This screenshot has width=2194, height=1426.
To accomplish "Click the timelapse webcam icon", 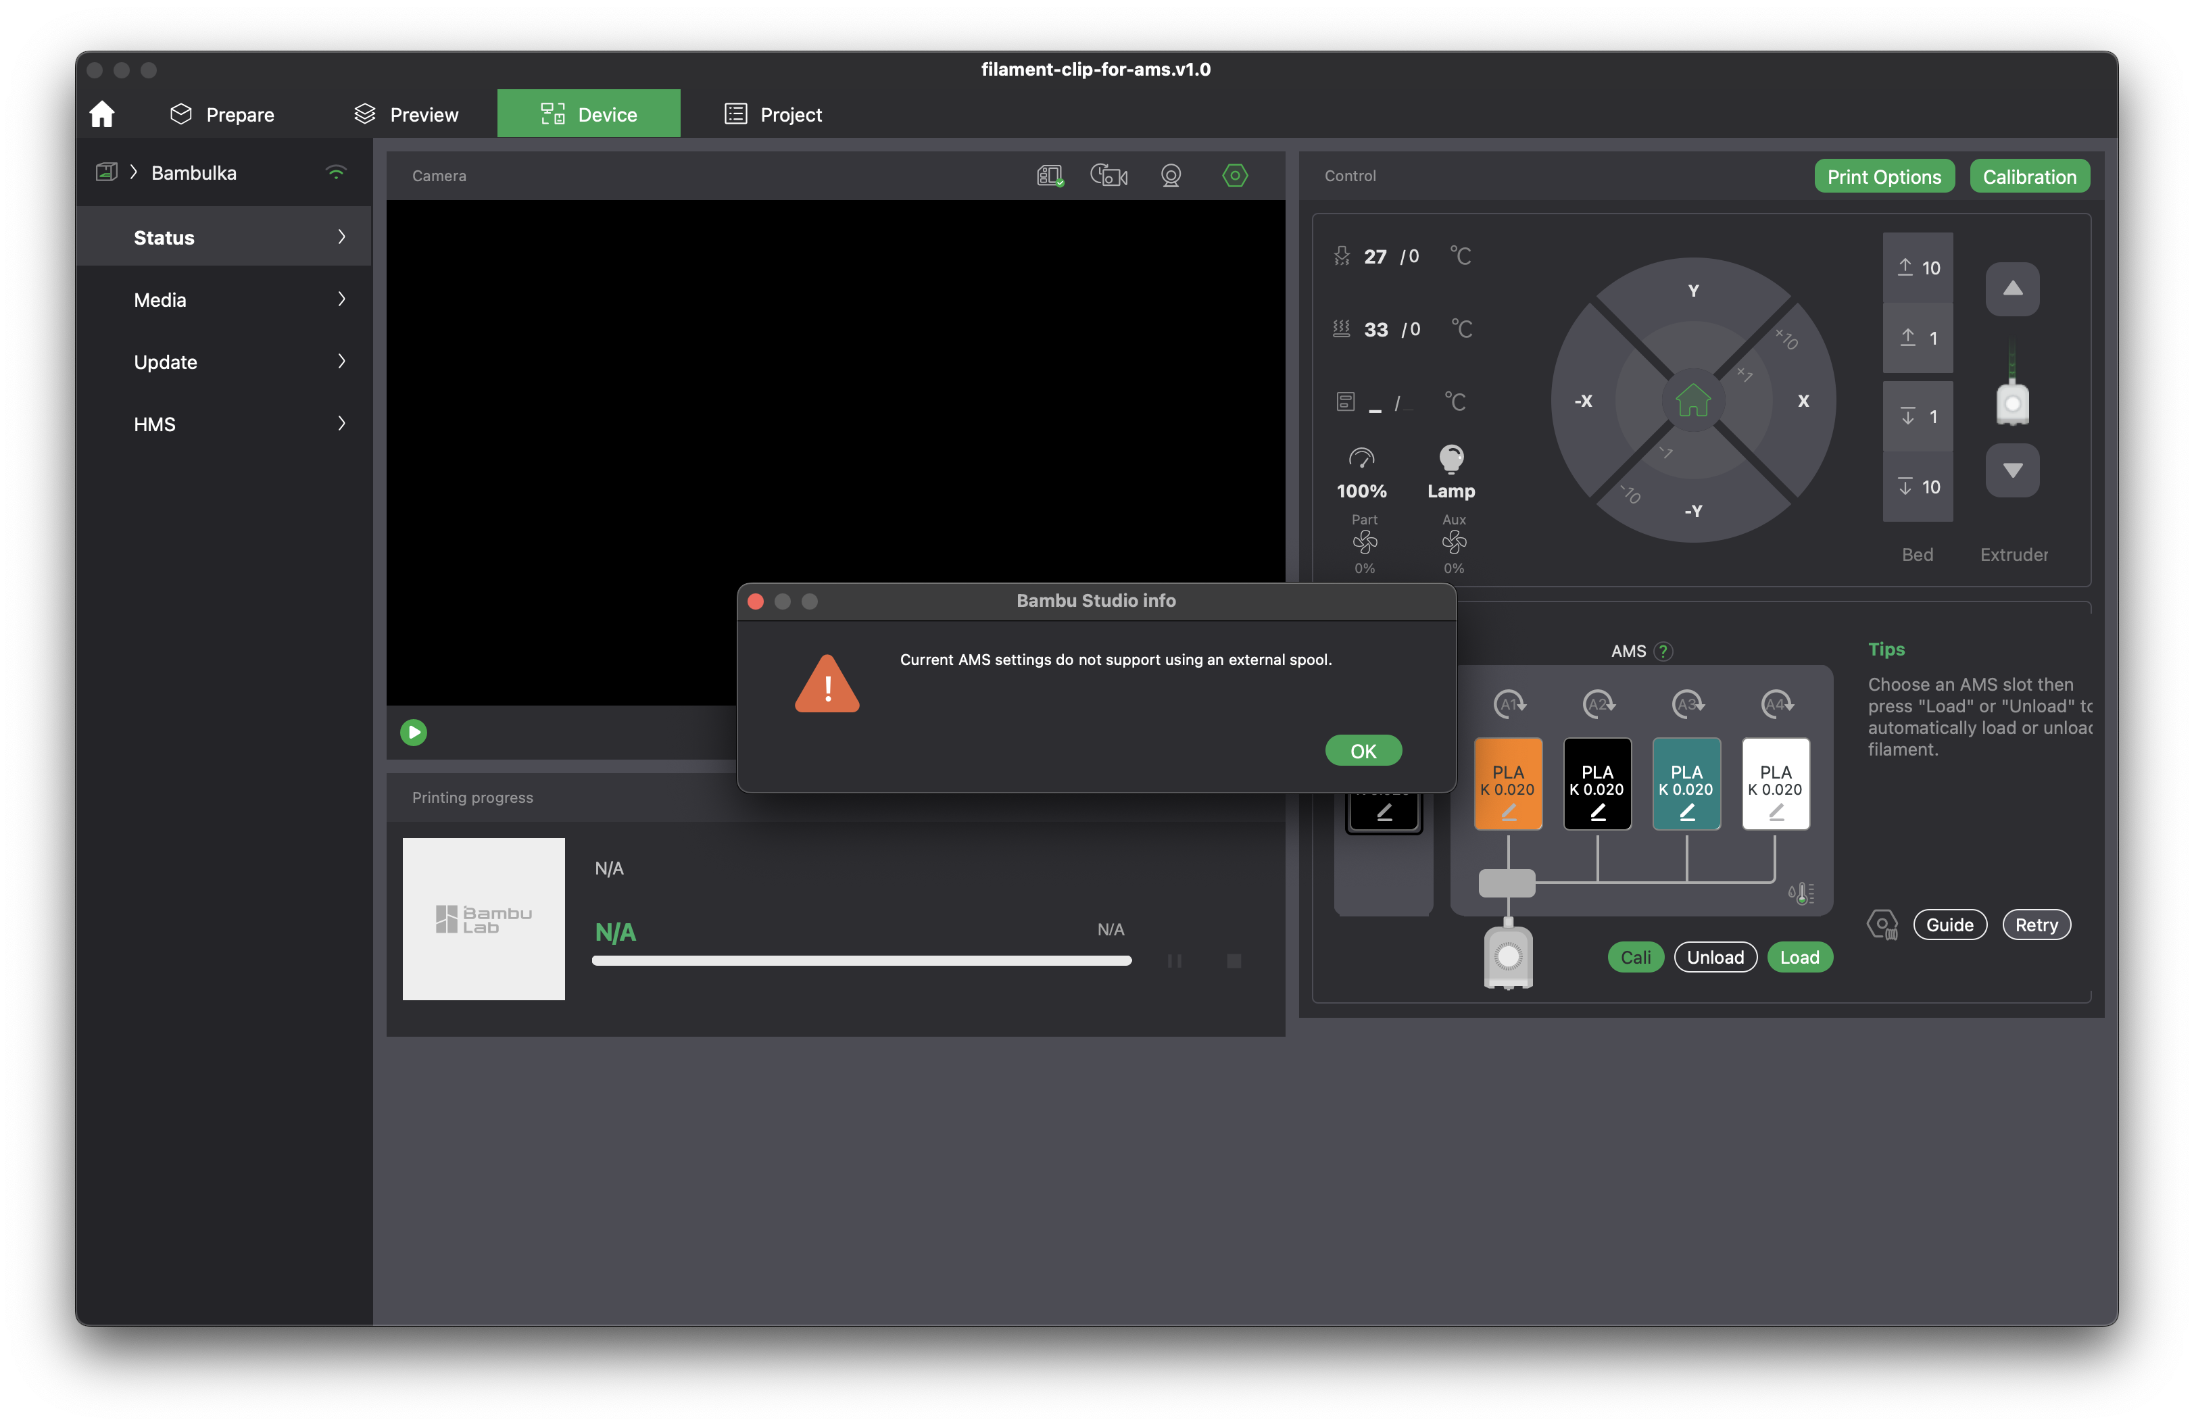I will pos(1171,175).
